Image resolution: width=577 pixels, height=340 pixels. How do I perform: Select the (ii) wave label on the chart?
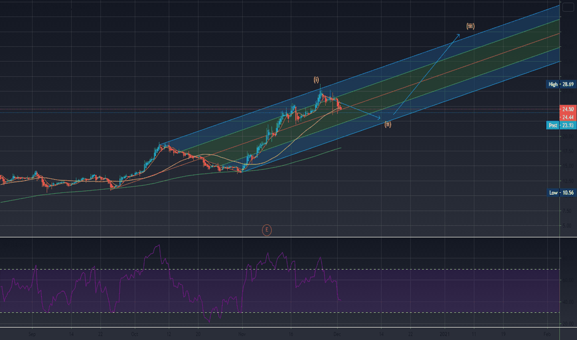[388, 124]
